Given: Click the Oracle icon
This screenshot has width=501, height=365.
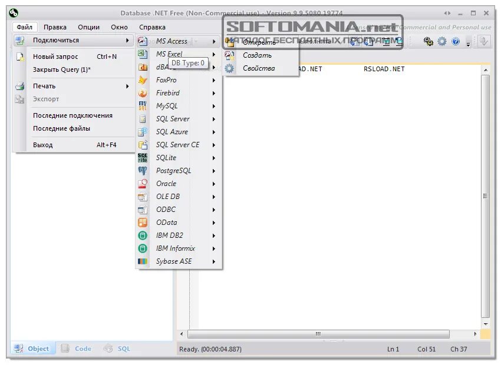Looking at the screenshot, I should tap(143, 184).
